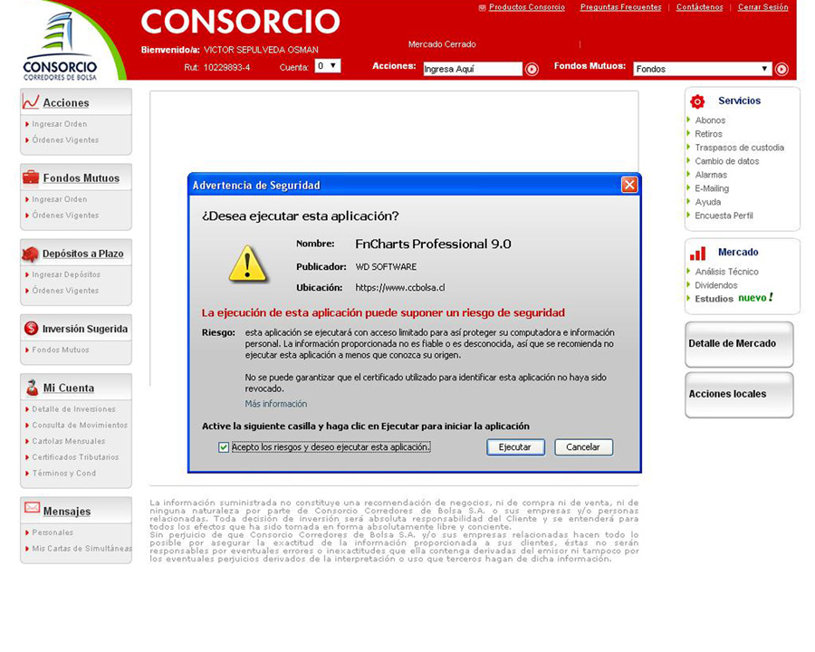Open Productos Consorcio link
The width and height of the screenshot is (815, 652).
point(527,7)
